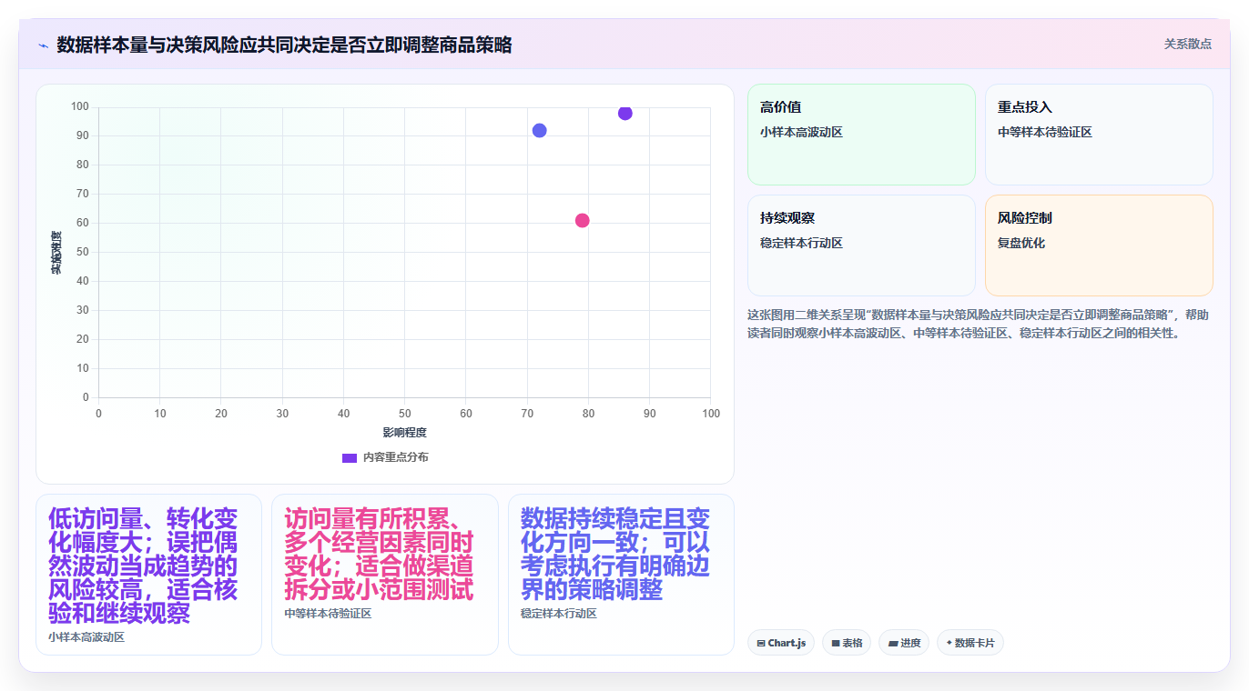Click the pink 访问量有所积累 card text
The image size is (1249, 691).
pos(379,554)
